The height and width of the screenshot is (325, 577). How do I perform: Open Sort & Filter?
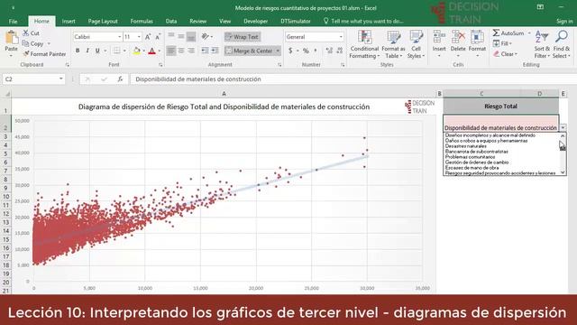point(542,44)
